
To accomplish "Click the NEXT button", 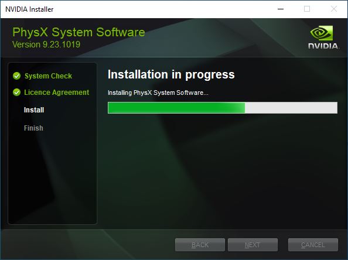I will [x=253, y=245].
